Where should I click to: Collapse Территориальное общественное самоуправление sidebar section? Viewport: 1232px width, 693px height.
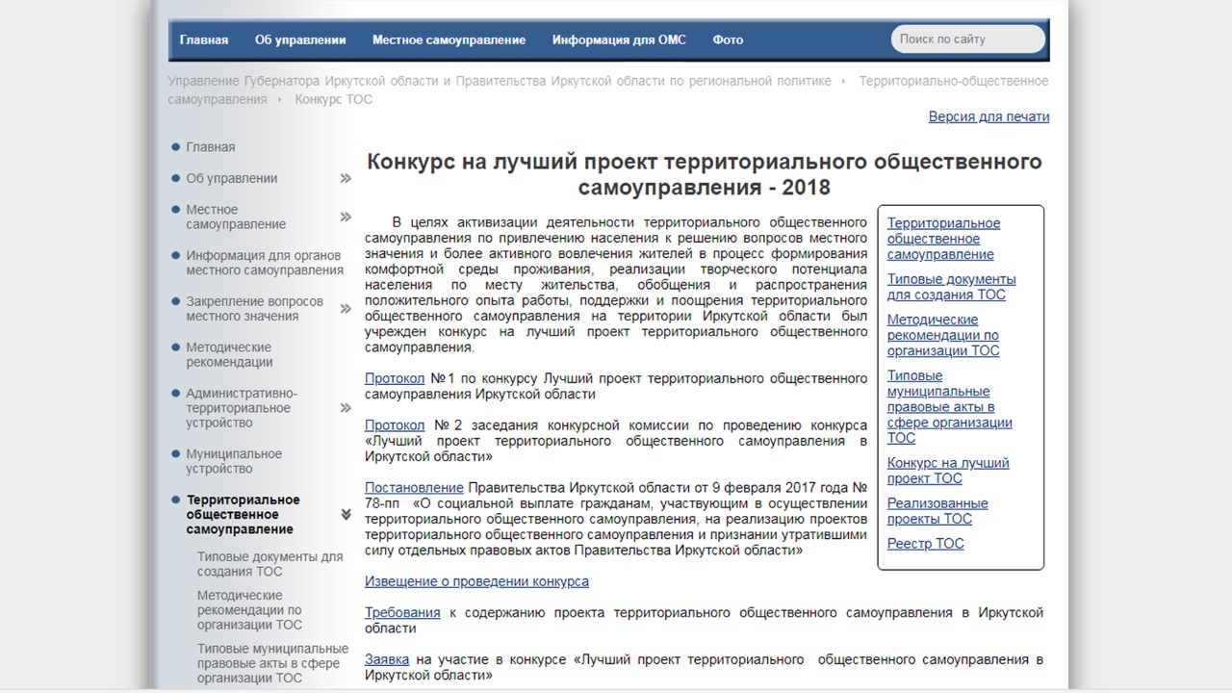click(x=346, y=515)
